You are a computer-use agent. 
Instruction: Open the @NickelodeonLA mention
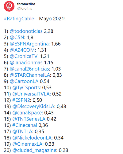[x=32, y=138]
